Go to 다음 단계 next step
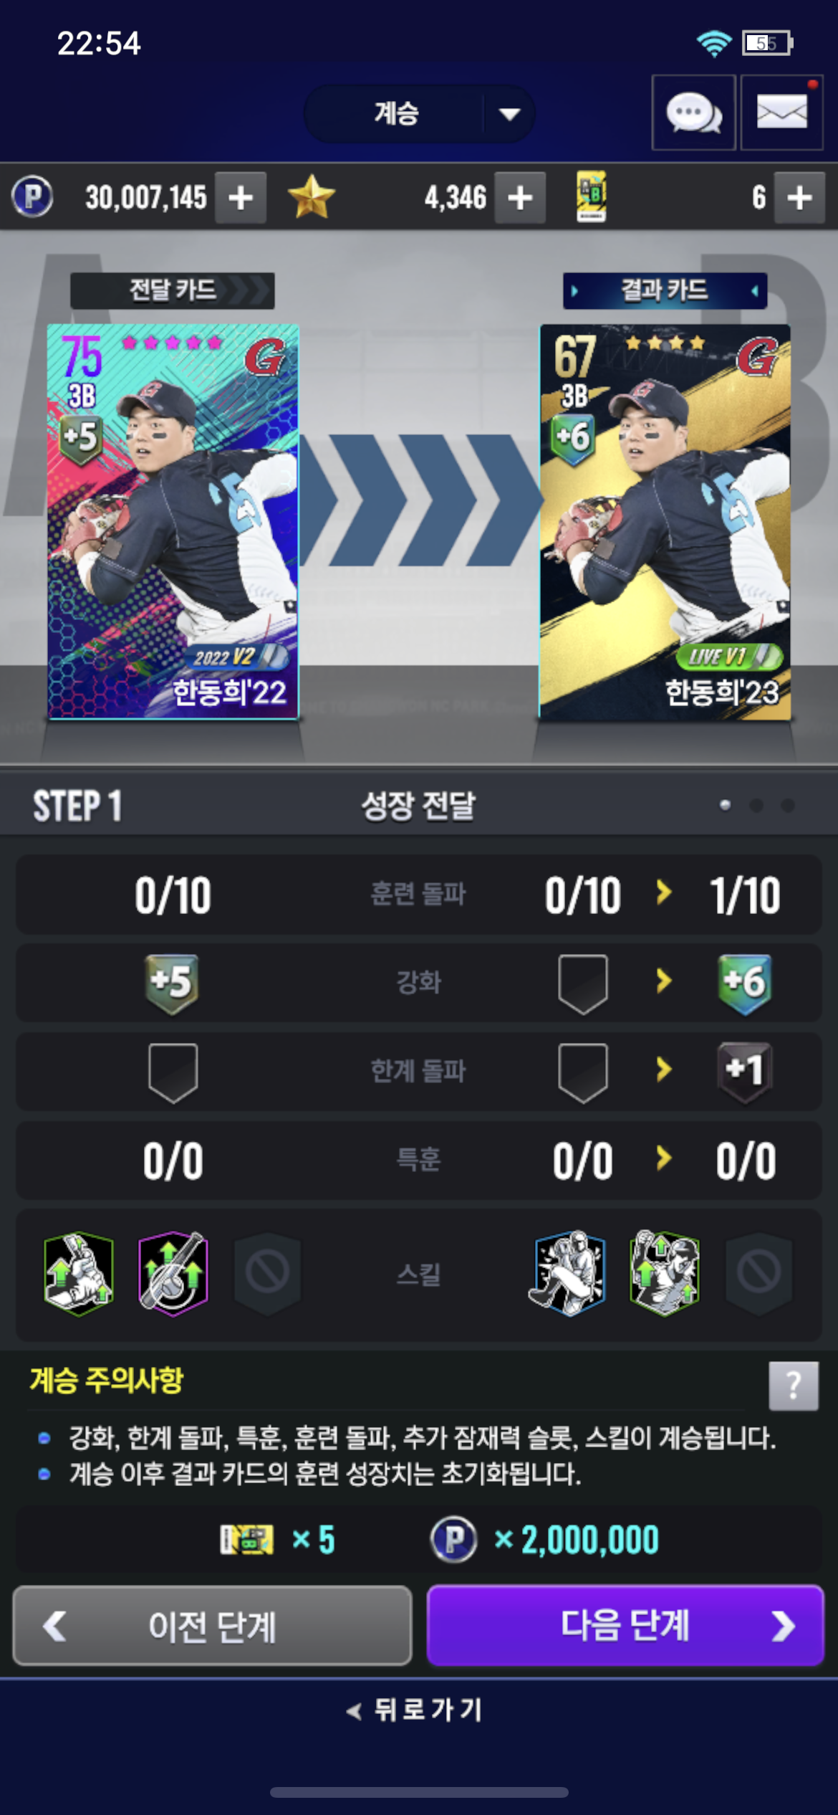The image size is (838, 1815). coord(625,1625)
